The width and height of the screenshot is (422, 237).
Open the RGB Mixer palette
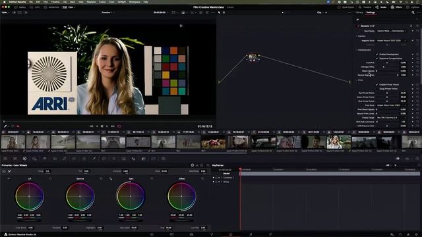click(44, 159)
